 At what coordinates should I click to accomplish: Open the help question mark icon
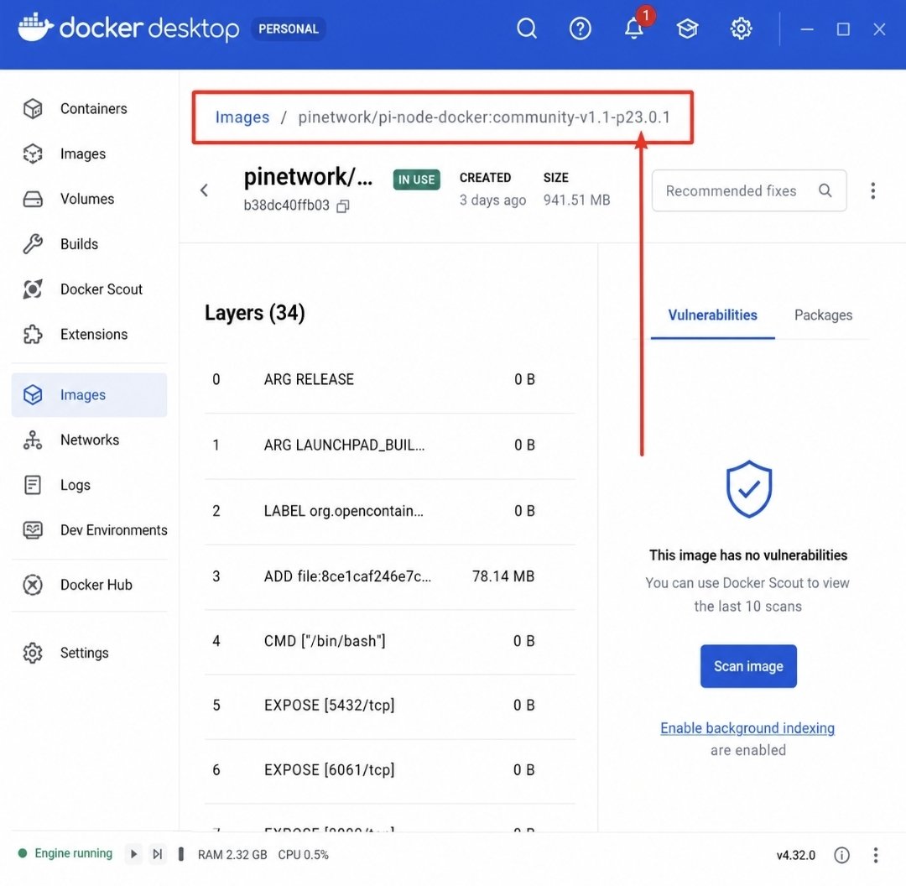[580, 29]
